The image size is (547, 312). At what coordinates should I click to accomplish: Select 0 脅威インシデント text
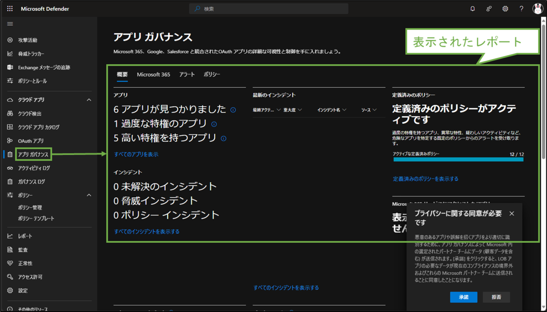coord(155,201)
